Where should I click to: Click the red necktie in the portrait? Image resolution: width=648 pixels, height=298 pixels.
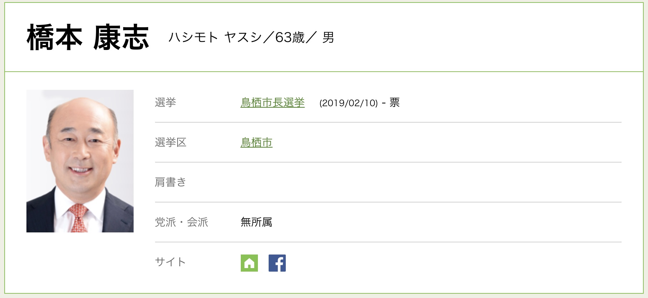click(x=79, y=217)
